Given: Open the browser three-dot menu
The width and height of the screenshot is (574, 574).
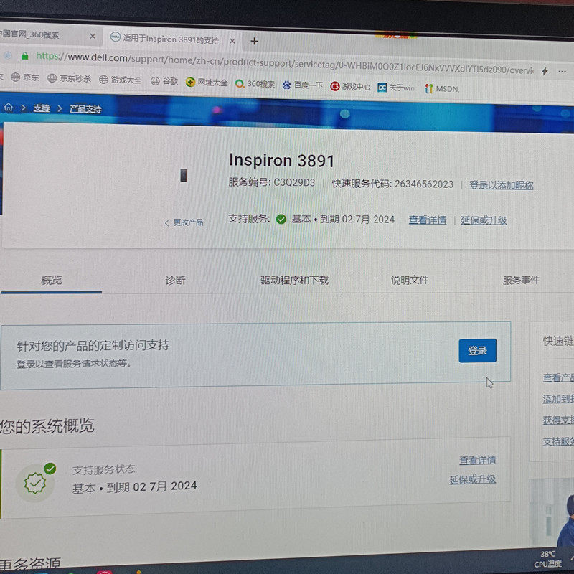Looking at the screenshot, I should coord(563,72).
